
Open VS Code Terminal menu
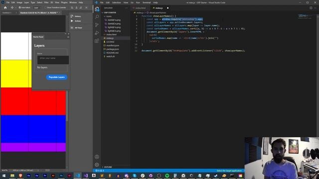pos(147,2)
